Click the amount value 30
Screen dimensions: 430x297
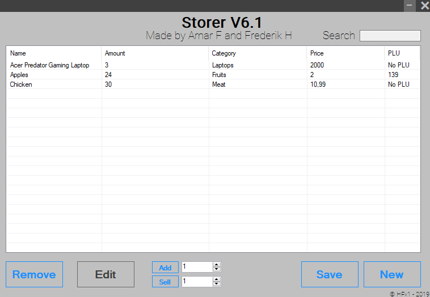point(108,84)
